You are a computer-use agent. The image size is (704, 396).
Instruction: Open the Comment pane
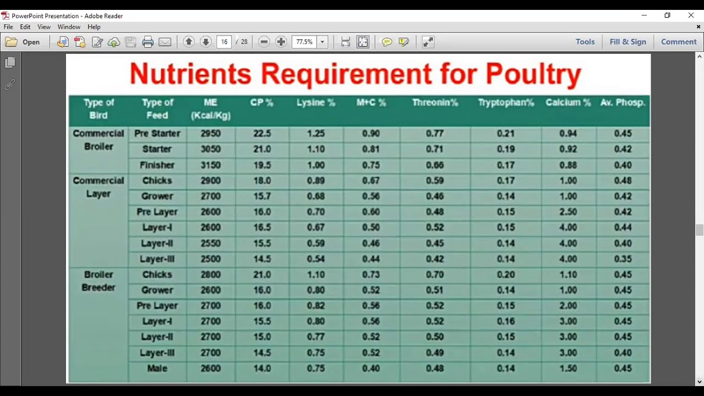click(679, 42)
